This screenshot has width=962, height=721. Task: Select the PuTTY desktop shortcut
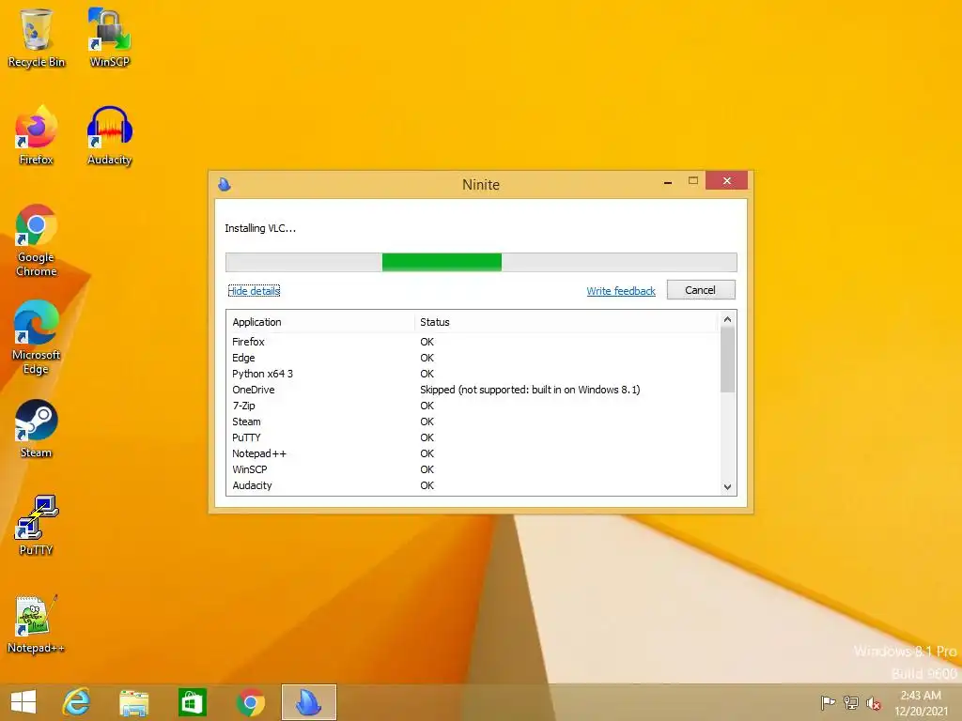point(37,526)
